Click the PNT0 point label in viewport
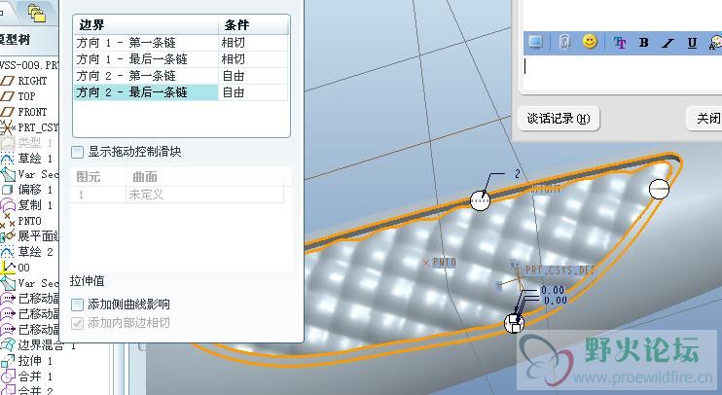This screenshot has width=722, height=395. pos(444,262)
